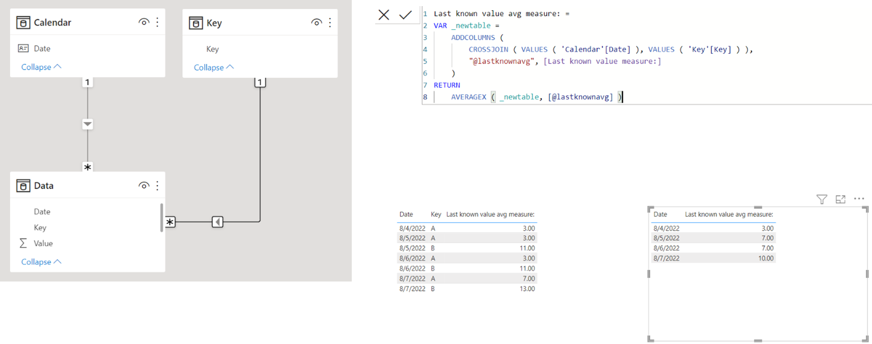Select the 13.00 value cell
Image resolution: width=872 pixels, height=344 pixels.
[527, 289]
